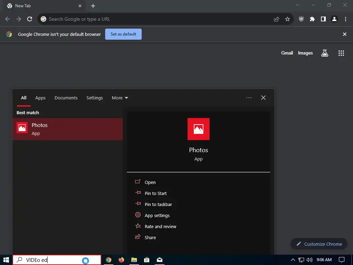Share the Photos app

point(150,237)
